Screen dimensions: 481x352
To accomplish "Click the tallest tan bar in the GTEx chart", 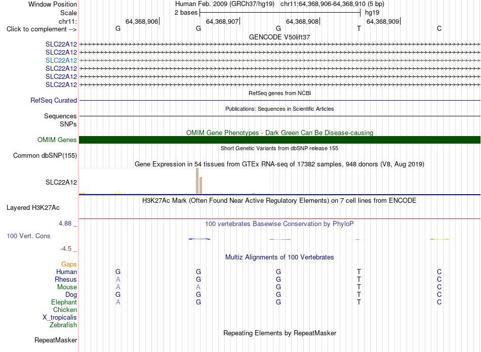I will coord(197,181).
